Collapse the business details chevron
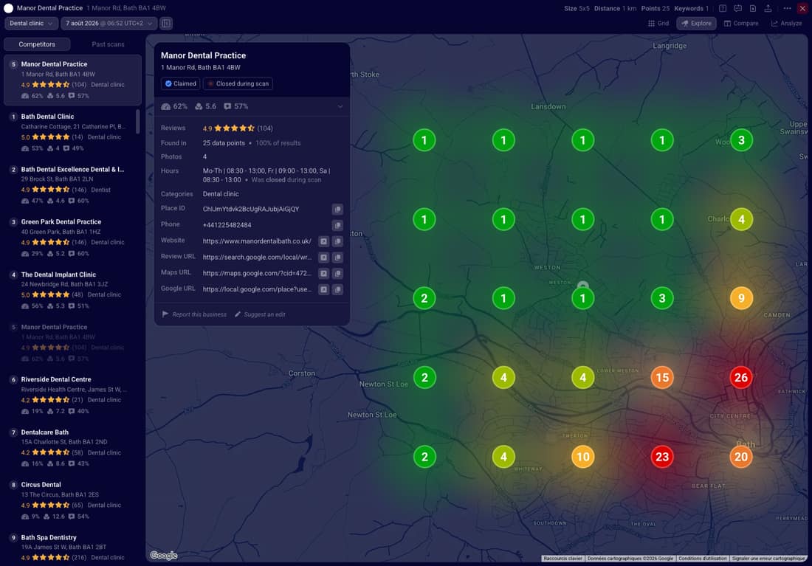812x566 pixels. 340,107
